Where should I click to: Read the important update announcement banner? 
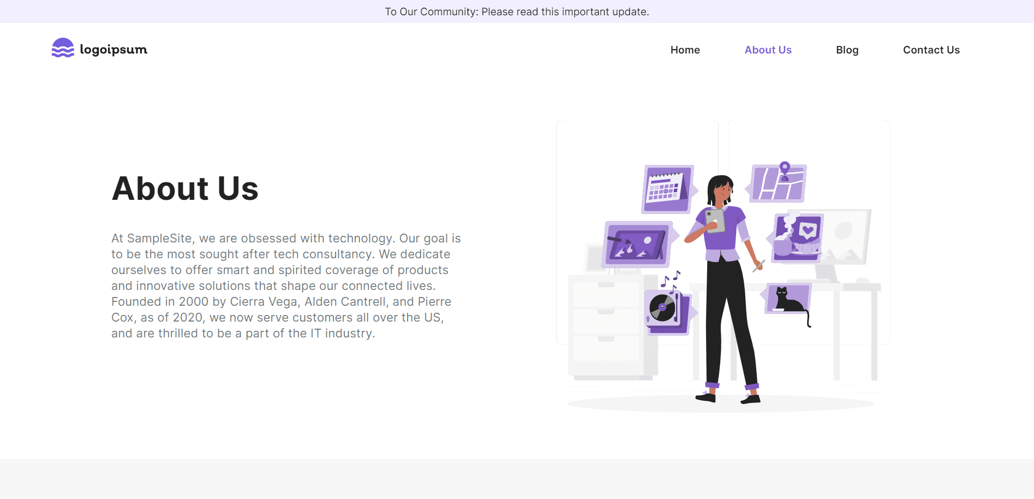coord(517,11)
